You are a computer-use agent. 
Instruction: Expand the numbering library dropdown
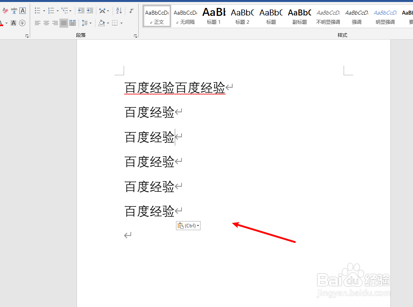[58, 11]
